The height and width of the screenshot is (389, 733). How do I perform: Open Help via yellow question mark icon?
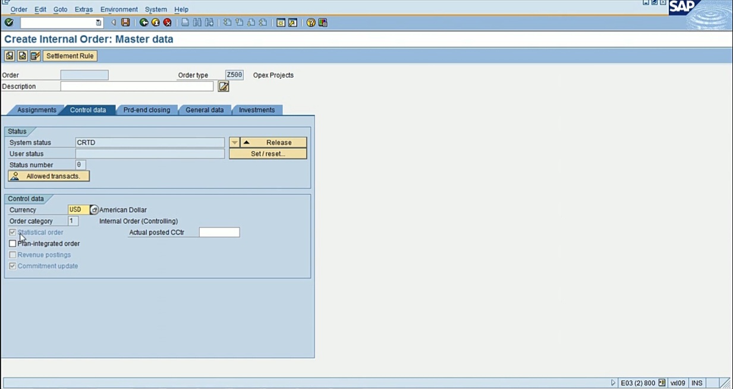311,23
